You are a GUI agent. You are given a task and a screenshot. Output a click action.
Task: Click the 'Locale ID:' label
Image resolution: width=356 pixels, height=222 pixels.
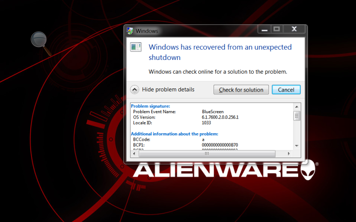142,123
